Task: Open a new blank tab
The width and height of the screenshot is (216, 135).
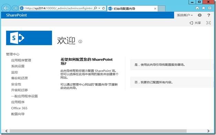Action: tap(161, 9)
